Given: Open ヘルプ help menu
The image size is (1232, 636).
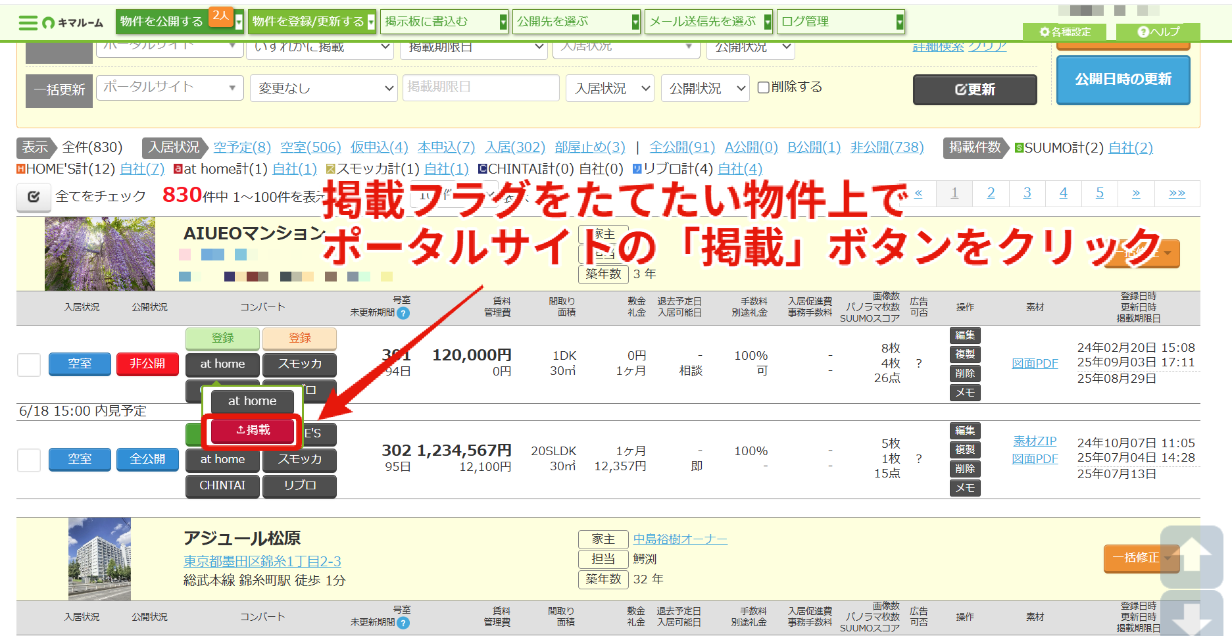Looking at the screenshot, I should coord(1159,32).
